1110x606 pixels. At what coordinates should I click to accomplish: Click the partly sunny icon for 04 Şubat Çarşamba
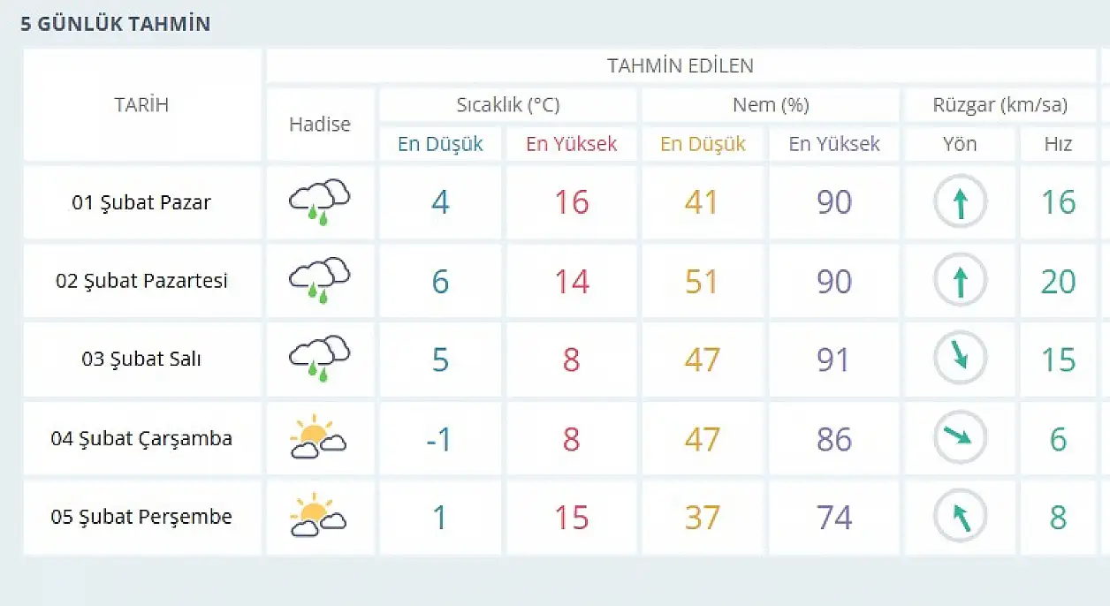(318, 439)
